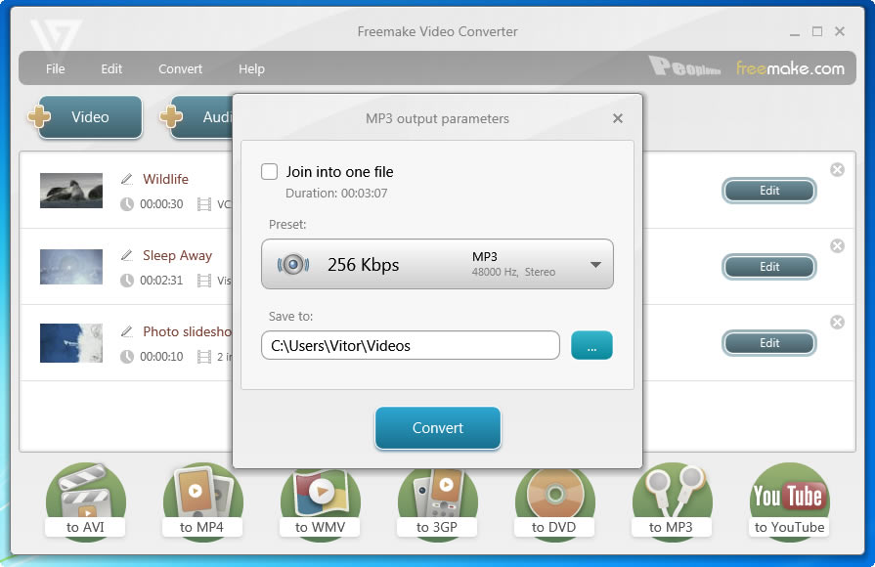Select the Wildlife video thumbnail

click(71, 191)
